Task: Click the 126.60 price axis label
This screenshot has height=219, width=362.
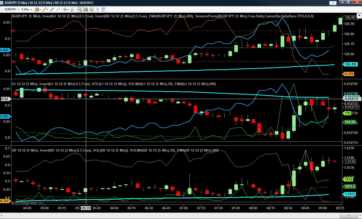Action: click(x=349, y=54)
